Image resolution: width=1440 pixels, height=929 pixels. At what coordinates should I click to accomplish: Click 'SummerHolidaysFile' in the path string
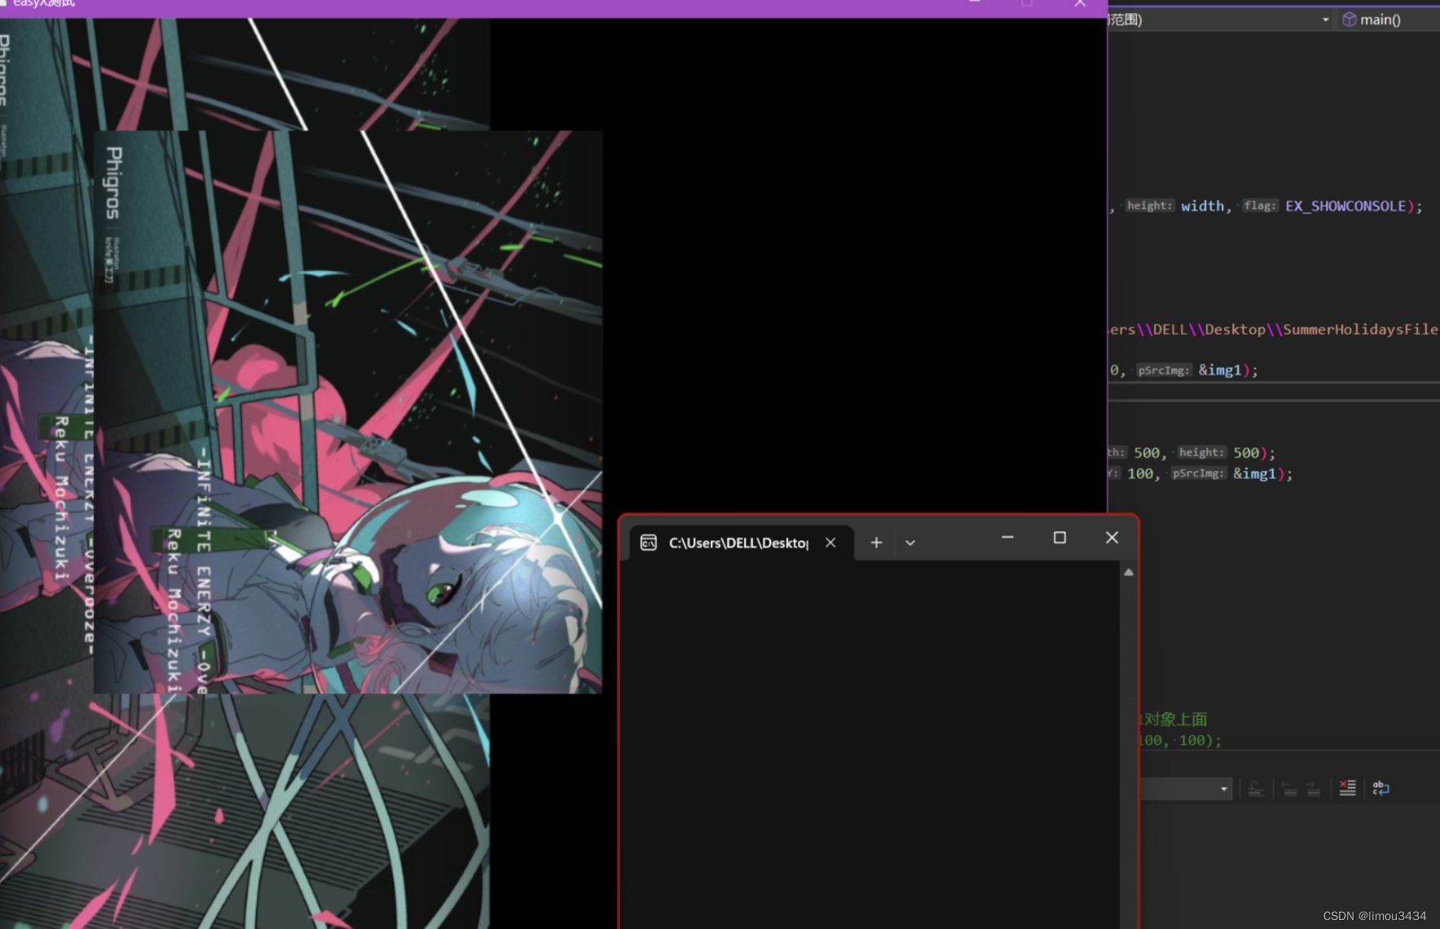[x=1360, y=329]
